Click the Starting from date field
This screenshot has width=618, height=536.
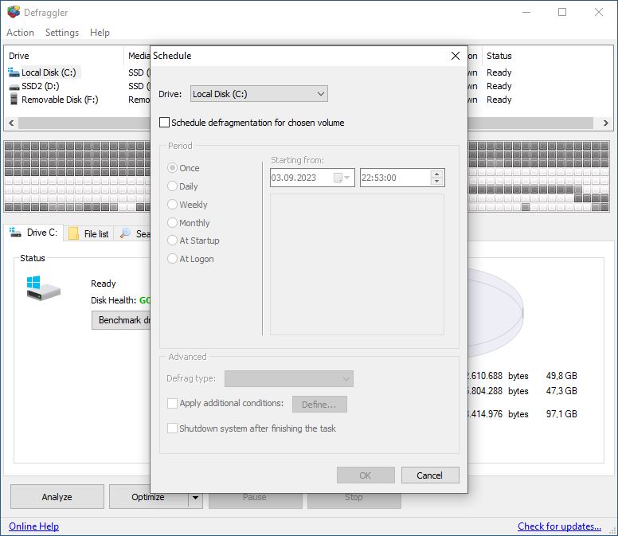(x=312, y=178)
